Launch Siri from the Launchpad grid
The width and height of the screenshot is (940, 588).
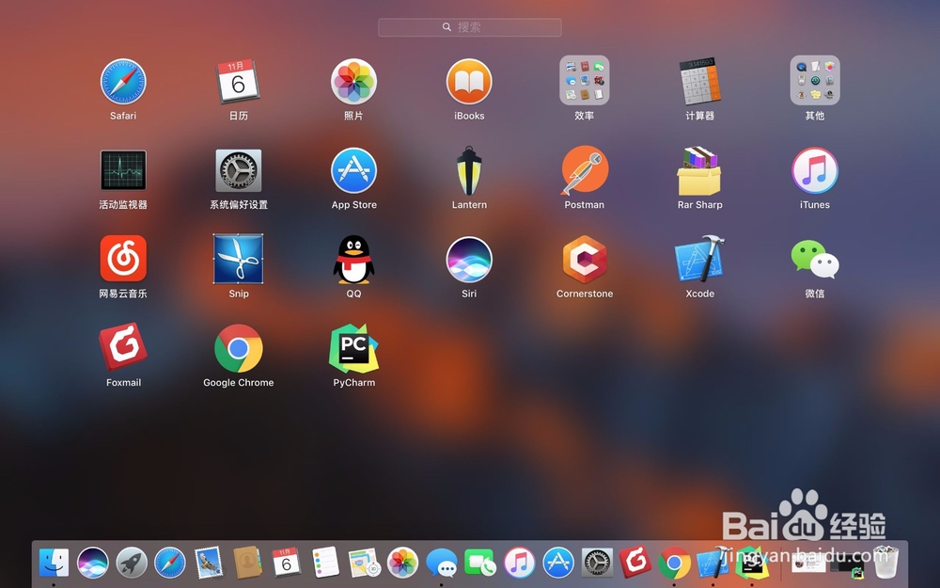(469, 259)
